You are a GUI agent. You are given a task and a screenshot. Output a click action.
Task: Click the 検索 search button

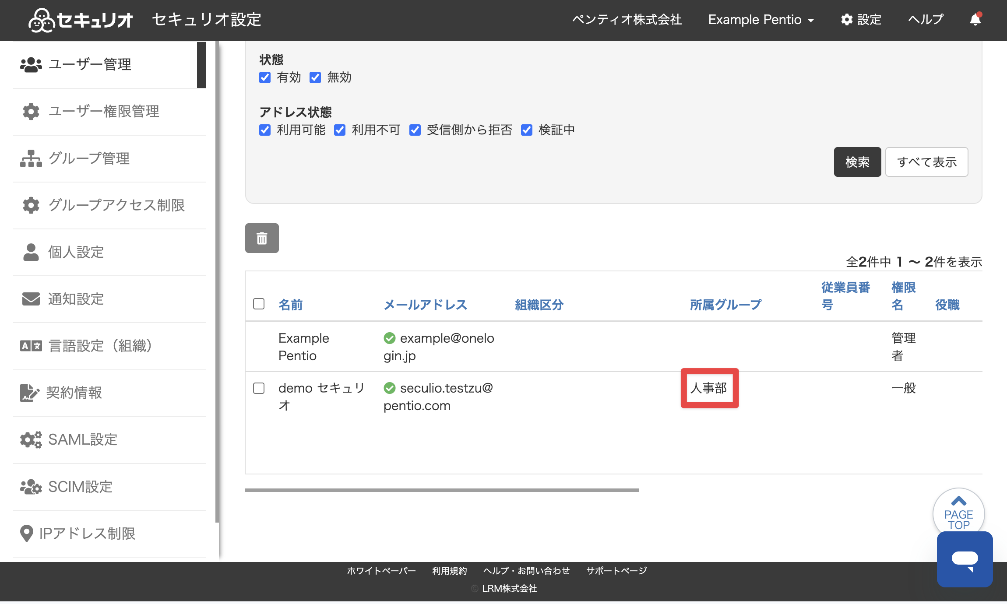click(857, 162)
